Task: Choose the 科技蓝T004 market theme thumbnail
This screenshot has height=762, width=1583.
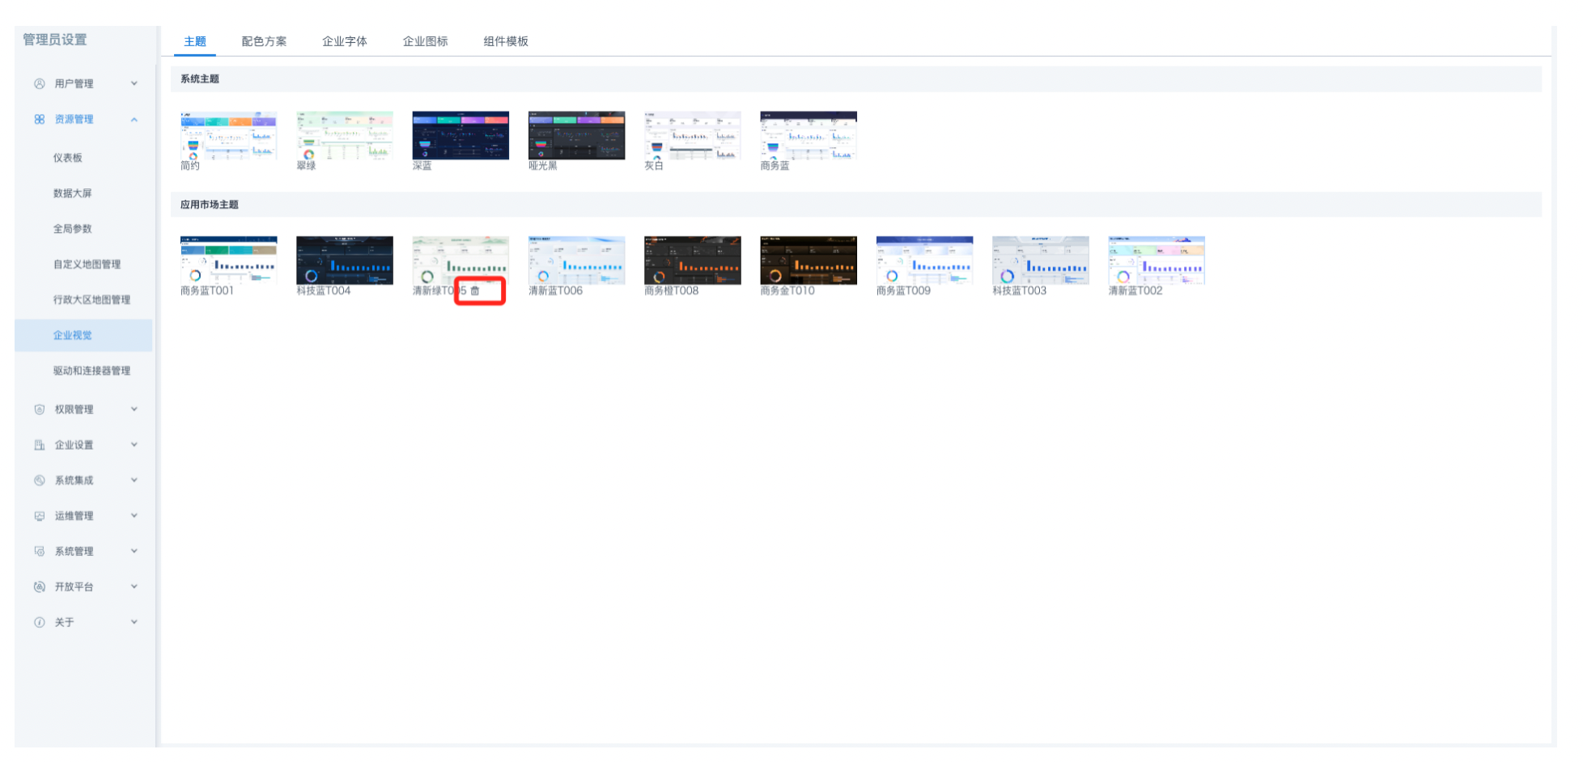Action: point(345,260)
